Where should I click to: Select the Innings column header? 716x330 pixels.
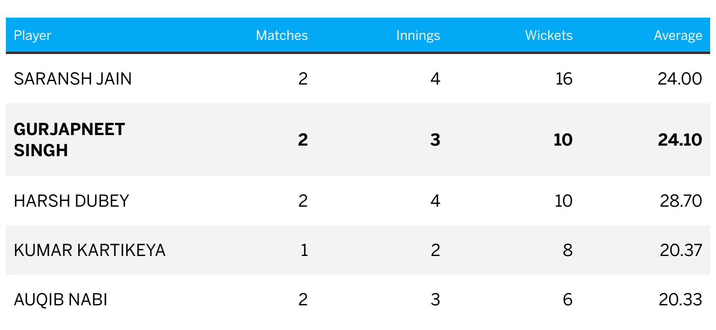(x=418, y=36)
